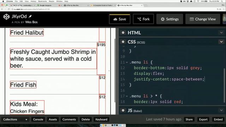Close the Complete Guide to Flexbox tab

115,5
